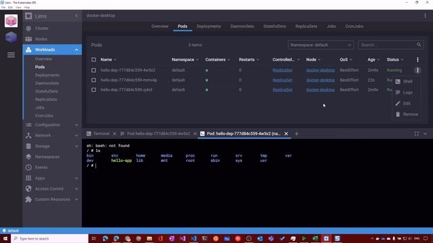Viewport: 433px width, 243px height.
Task: Expand the Access Control section chevron
Action: tap(76, 189)
